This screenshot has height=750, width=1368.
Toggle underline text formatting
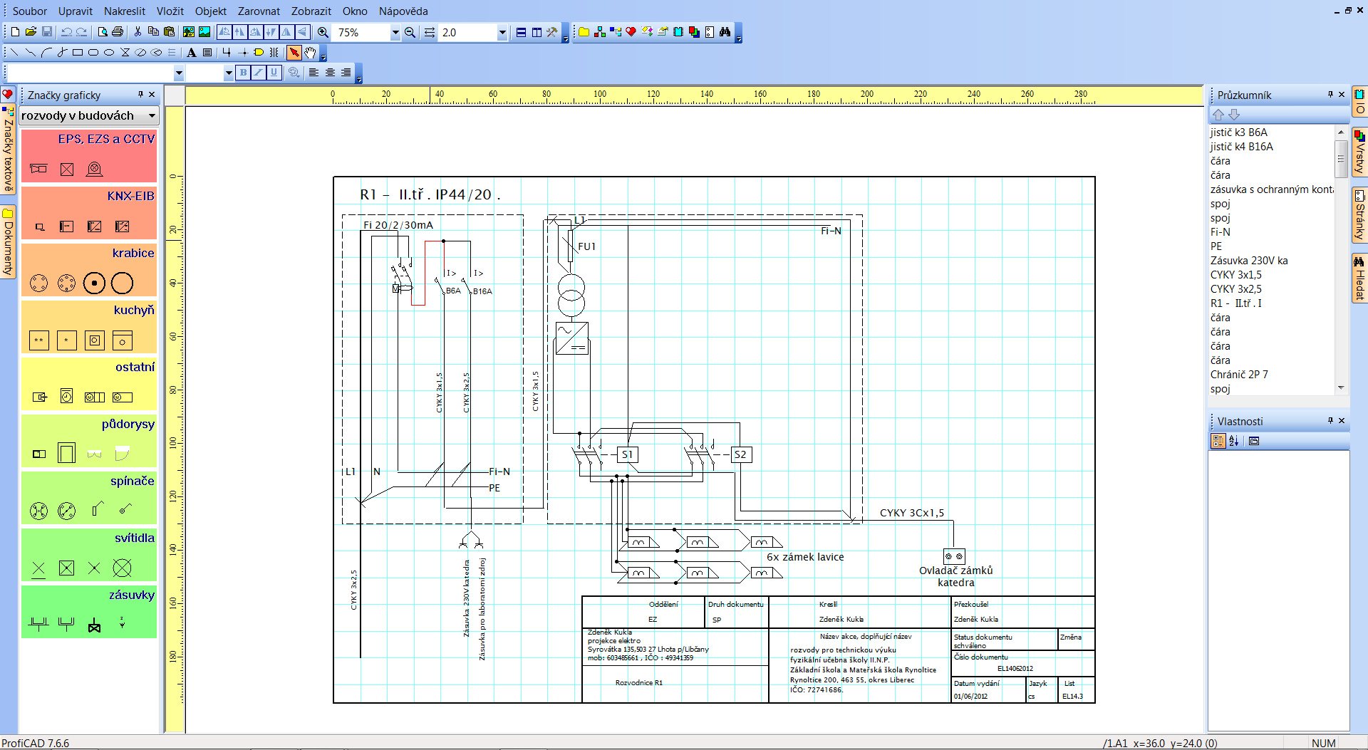(x=274, y=73)
